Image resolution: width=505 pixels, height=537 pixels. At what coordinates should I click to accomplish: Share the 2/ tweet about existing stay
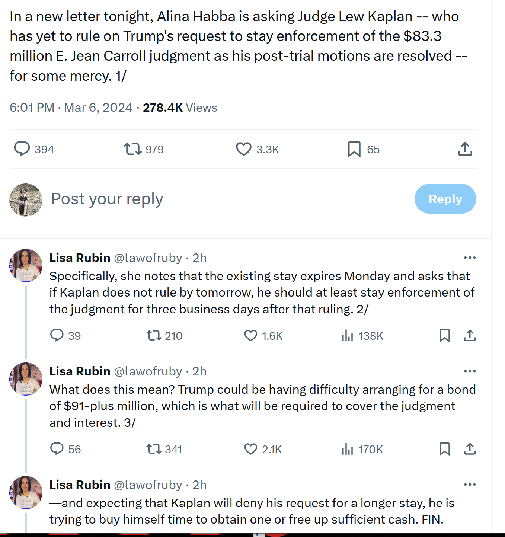click(470, 336)
